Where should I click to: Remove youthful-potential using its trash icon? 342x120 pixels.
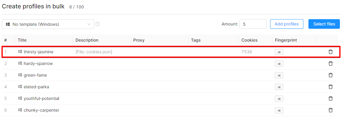[331, 98]
